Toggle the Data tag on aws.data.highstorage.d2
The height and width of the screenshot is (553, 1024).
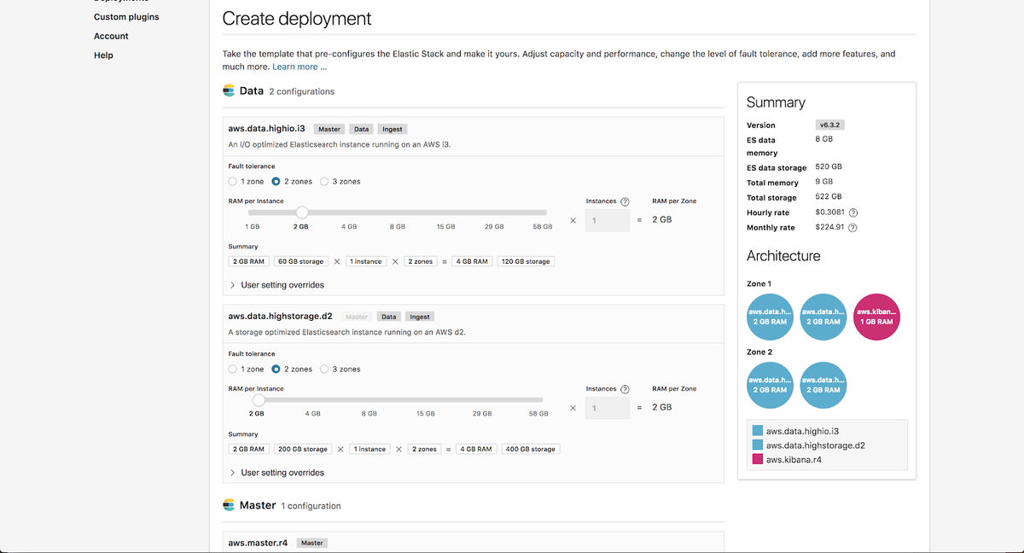click(389, 317)
